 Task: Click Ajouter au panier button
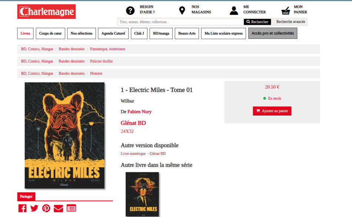(x=272, y=111)
